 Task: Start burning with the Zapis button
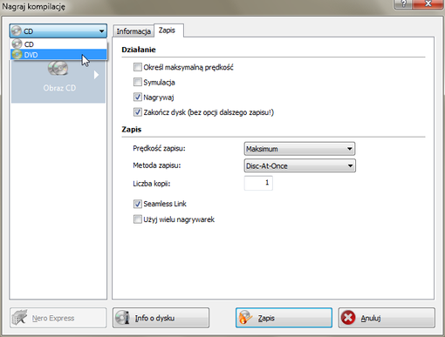point(284,318)
